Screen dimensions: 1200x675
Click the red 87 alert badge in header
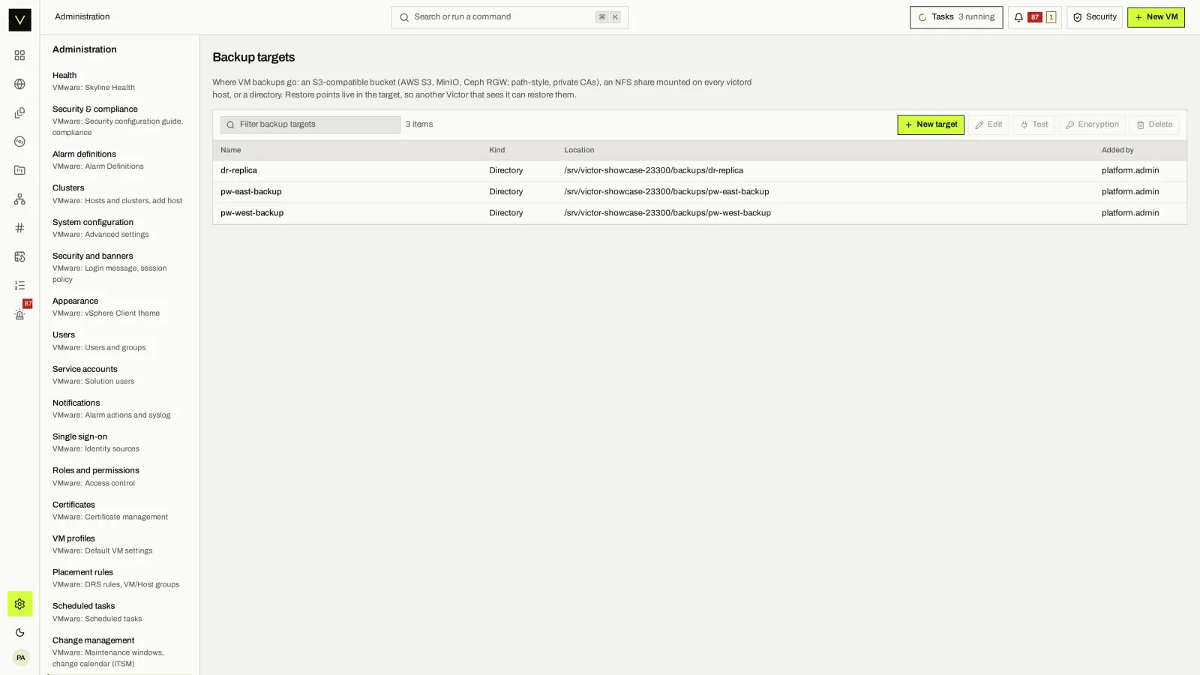pyautogui.click(x=1035, y=17)
